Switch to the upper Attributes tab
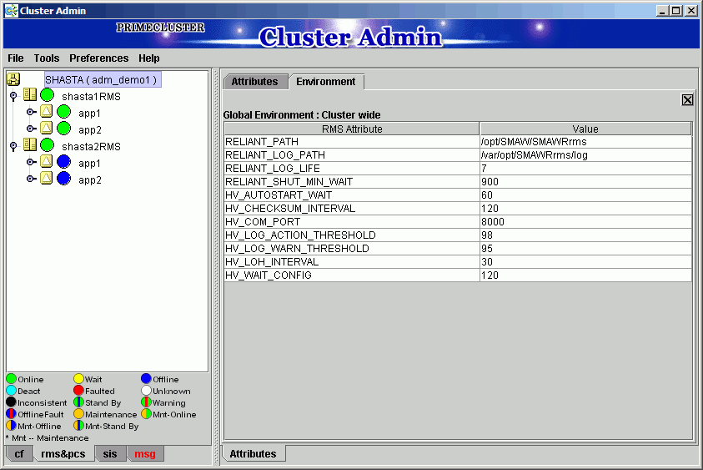This screenshot has width=703, height=470. click(x=254, y=82)
